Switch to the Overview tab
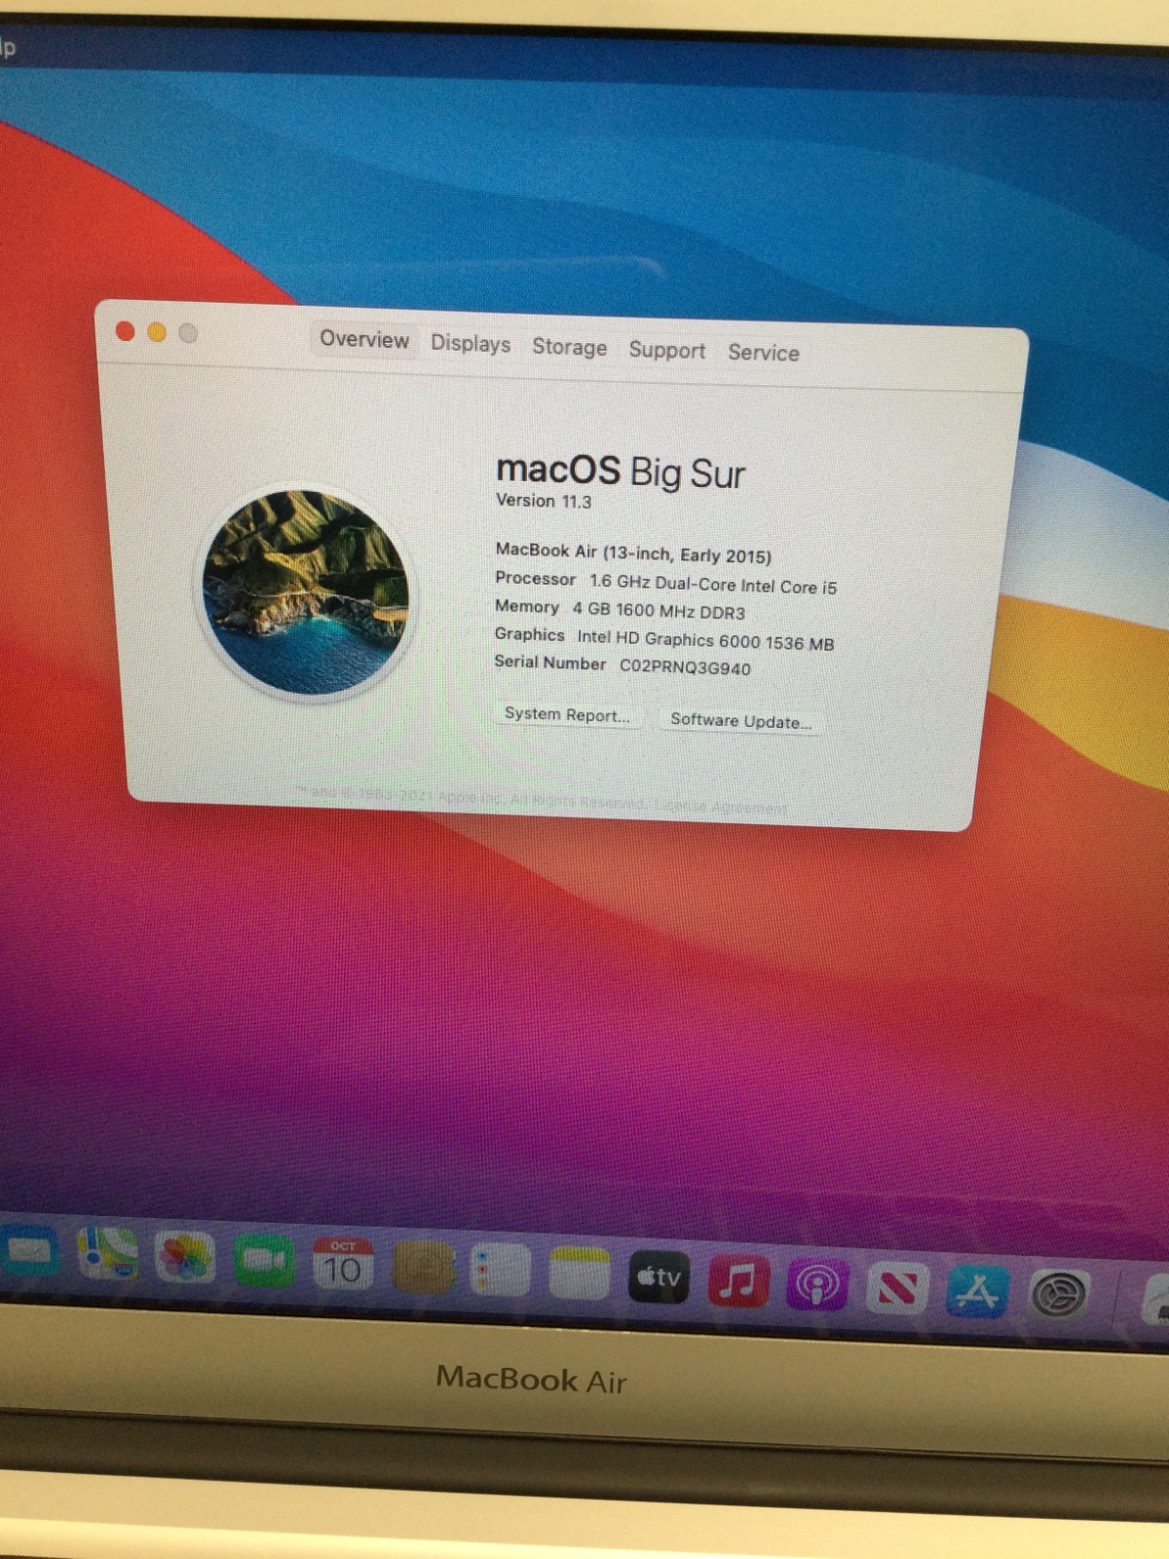This screenshot has width=1169, height=1559. 364,339
